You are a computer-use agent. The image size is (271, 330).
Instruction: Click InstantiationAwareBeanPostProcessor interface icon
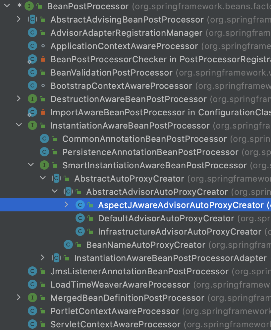click(x=32, y=126)
